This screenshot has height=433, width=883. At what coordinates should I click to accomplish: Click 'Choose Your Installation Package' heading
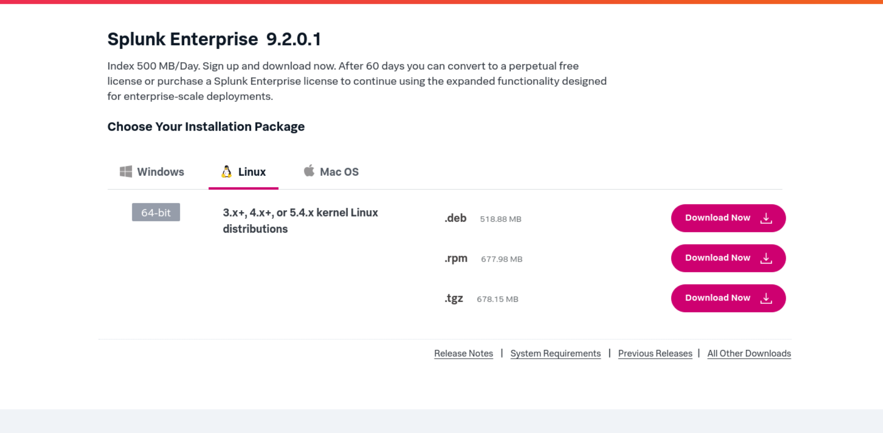[206, 127]
